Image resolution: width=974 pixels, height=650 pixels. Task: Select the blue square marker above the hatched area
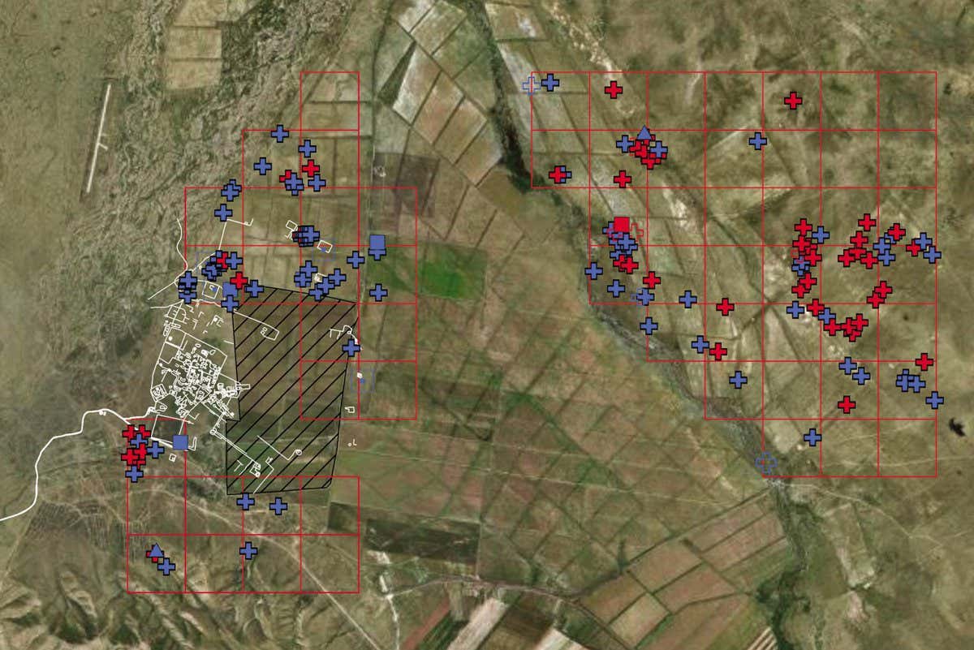click(x=376, y=241)
